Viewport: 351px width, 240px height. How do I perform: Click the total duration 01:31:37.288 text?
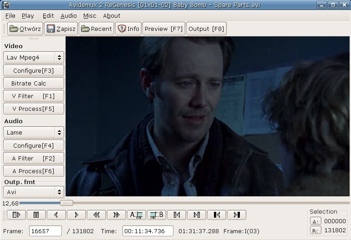pos(198,231)
